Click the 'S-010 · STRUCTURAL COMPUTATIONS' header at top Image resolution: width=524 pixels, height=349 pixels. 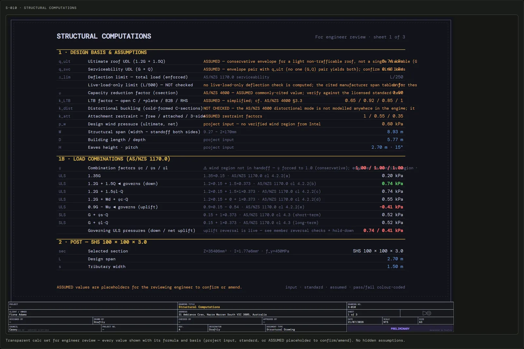[x=41, y=8]
